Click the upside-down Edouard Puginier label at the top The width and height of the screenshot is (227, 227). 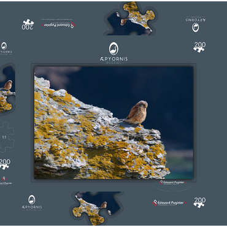[58, 25]
